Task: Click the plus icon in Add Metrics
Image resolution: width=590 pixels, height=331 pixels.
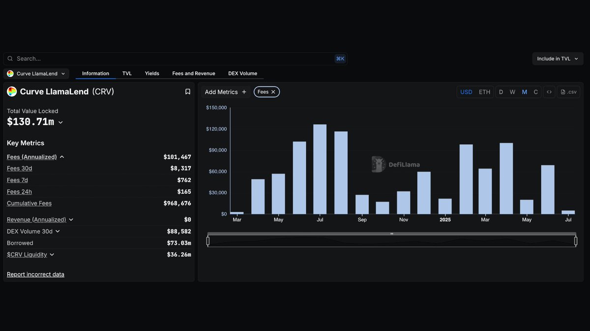Action: [244, 92]
